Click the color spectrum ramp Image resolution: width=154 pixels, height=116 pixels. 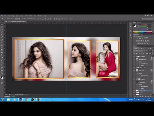point(142,32)
